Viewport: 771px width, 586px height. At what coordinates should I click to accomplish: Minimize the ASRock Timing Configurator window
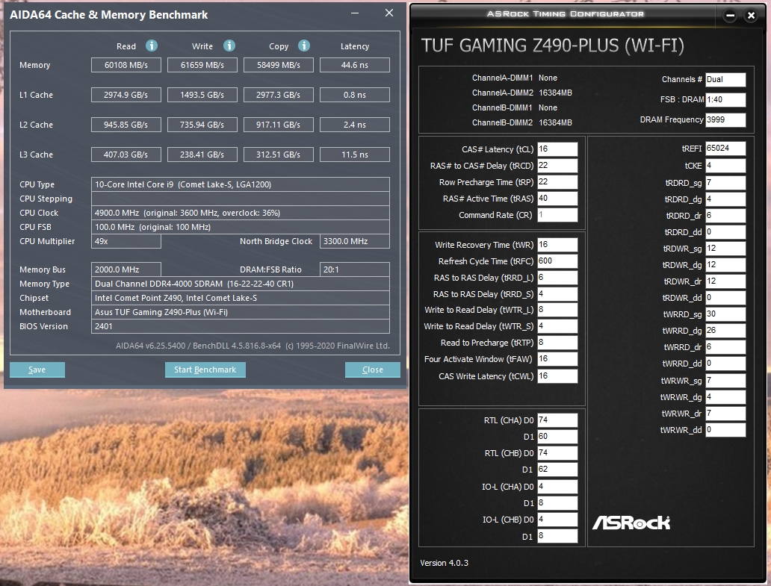pos(730,15)
